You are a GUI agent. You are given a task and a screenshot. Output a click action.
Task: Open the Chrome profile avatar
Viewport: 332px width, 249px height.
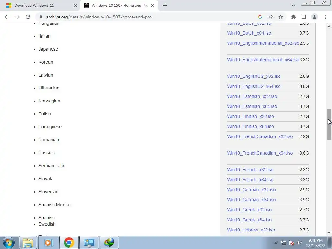pyautogui.click(x=314, y=17)
